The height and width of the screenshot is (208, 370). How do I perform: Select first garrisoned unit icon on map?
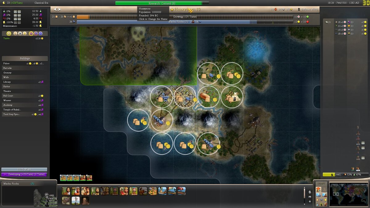click(x=63, y=178)
